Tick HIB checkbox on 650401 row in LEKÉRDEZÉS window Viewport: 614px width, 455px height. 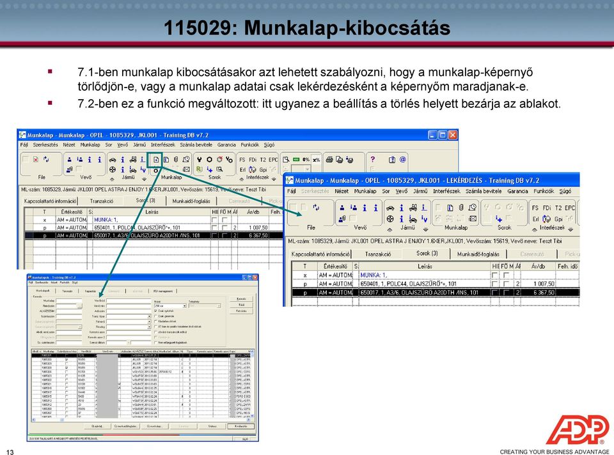[494, 284]
